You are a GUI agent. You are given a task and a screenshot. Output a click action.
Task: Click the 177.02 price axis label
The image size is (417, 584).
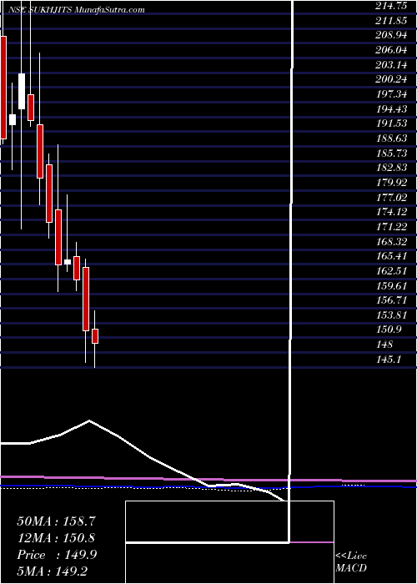[x=393, y=197]
